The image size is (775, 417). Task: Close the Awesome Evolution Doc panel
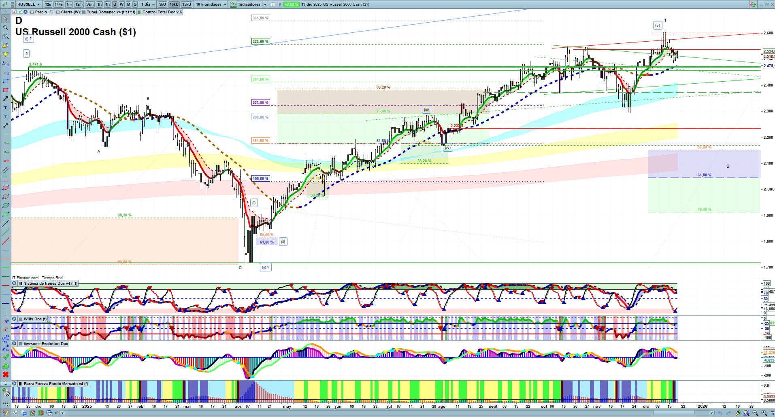point(14,344)
